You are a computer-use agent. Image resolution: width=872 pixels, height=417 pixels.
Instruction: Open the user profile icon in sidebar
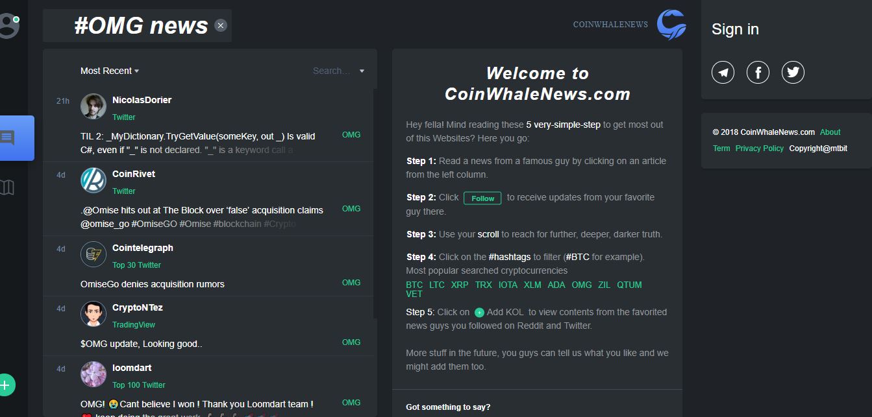point(8,25)
